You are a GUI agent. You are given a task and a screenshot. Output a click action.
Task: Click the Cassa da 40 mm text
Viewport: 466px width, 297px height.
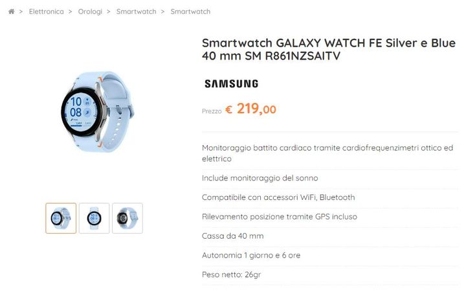click(233, 236)
